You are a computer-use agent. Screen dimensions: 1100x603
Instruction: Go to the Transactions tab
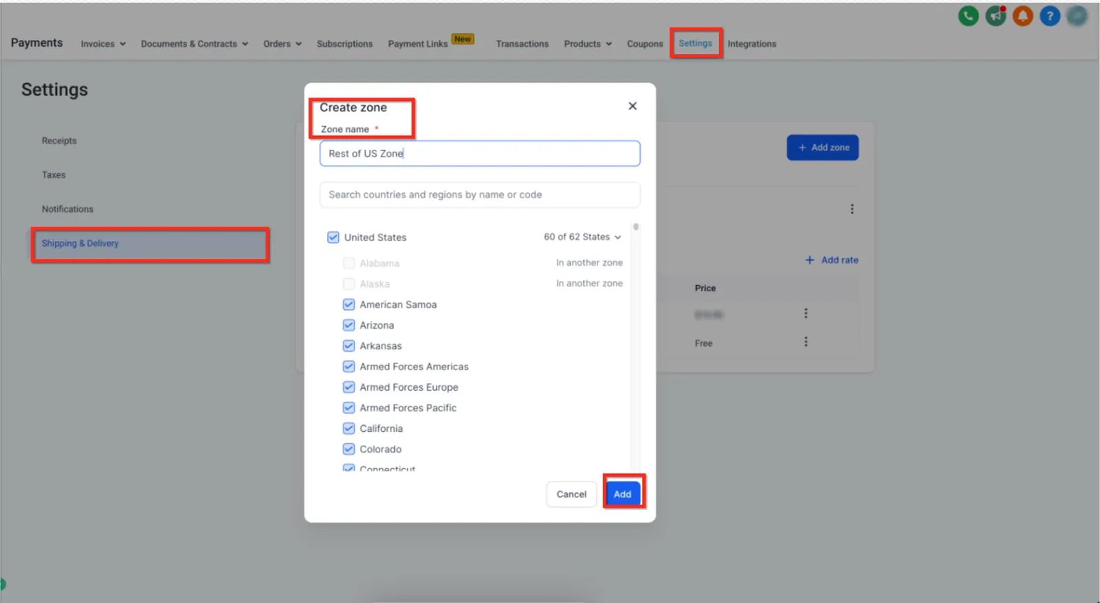click(522, 44)
